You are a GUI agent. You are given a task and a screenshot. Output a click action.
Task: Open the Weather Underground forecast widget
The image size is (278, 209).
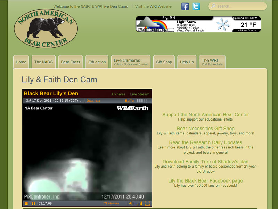(198, 24)
